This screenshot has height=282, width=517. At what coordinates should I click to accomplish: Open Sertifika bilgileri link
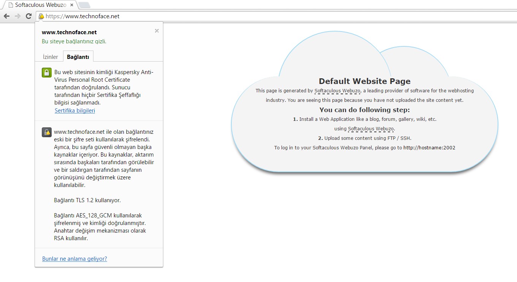pyautogui.click(x=75, y=111)
